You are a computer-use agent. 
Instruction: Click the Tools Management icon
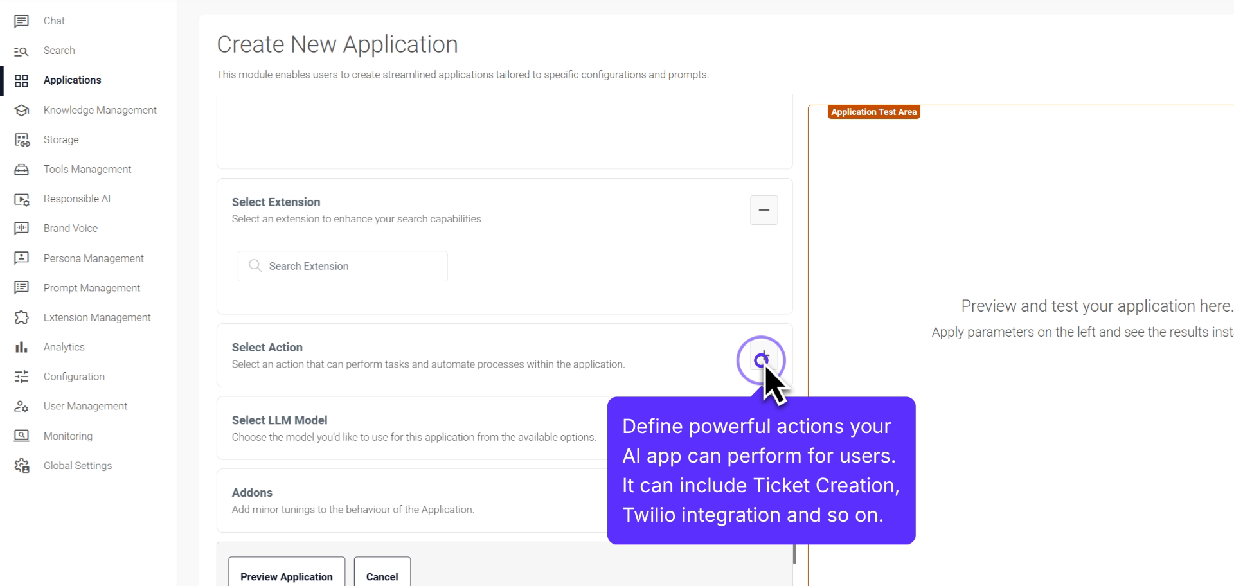click(x=22, y=169)
